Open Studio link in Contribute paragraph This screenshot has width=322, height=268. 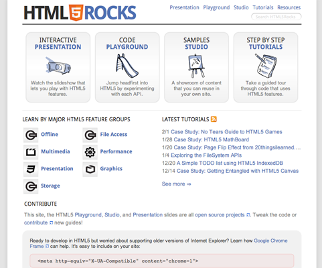coord(112,215)
